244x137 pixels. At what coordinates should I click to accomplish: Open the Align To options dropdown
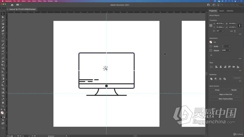click(211, 67)
